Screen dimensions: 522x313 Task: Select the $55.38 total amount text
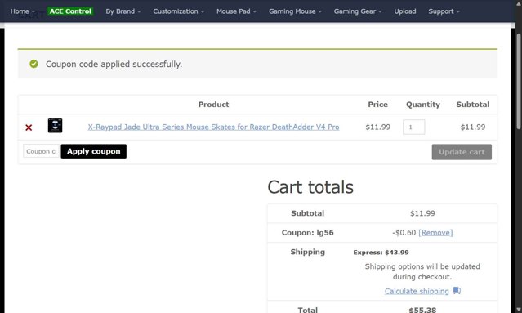point(422,310)
